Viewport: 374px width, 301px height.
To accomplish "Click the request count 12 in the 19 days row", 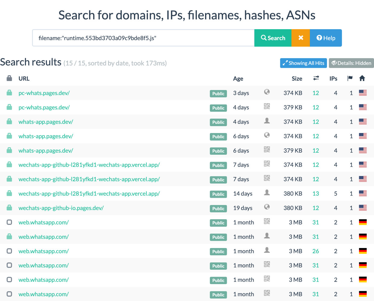I will pos(316,208).
